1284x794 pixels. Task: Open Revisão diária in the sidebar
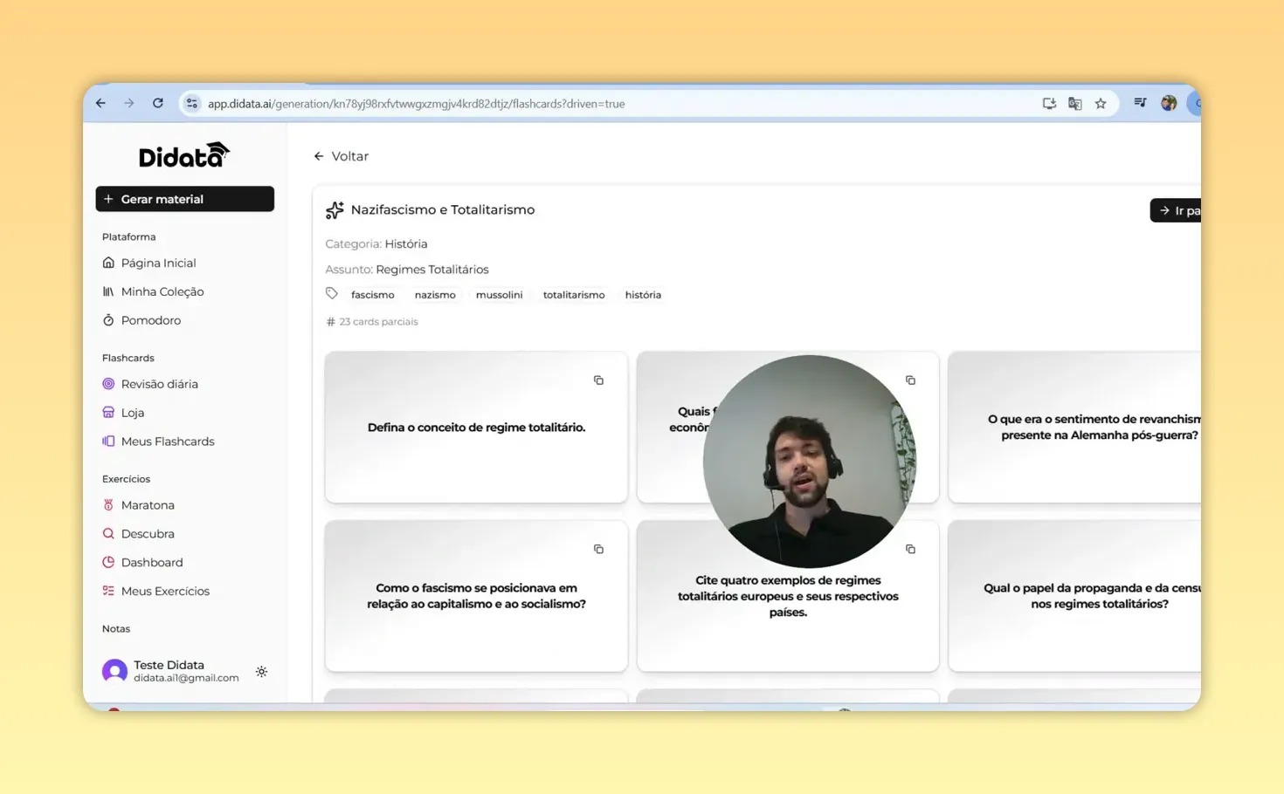click(160, 384)
